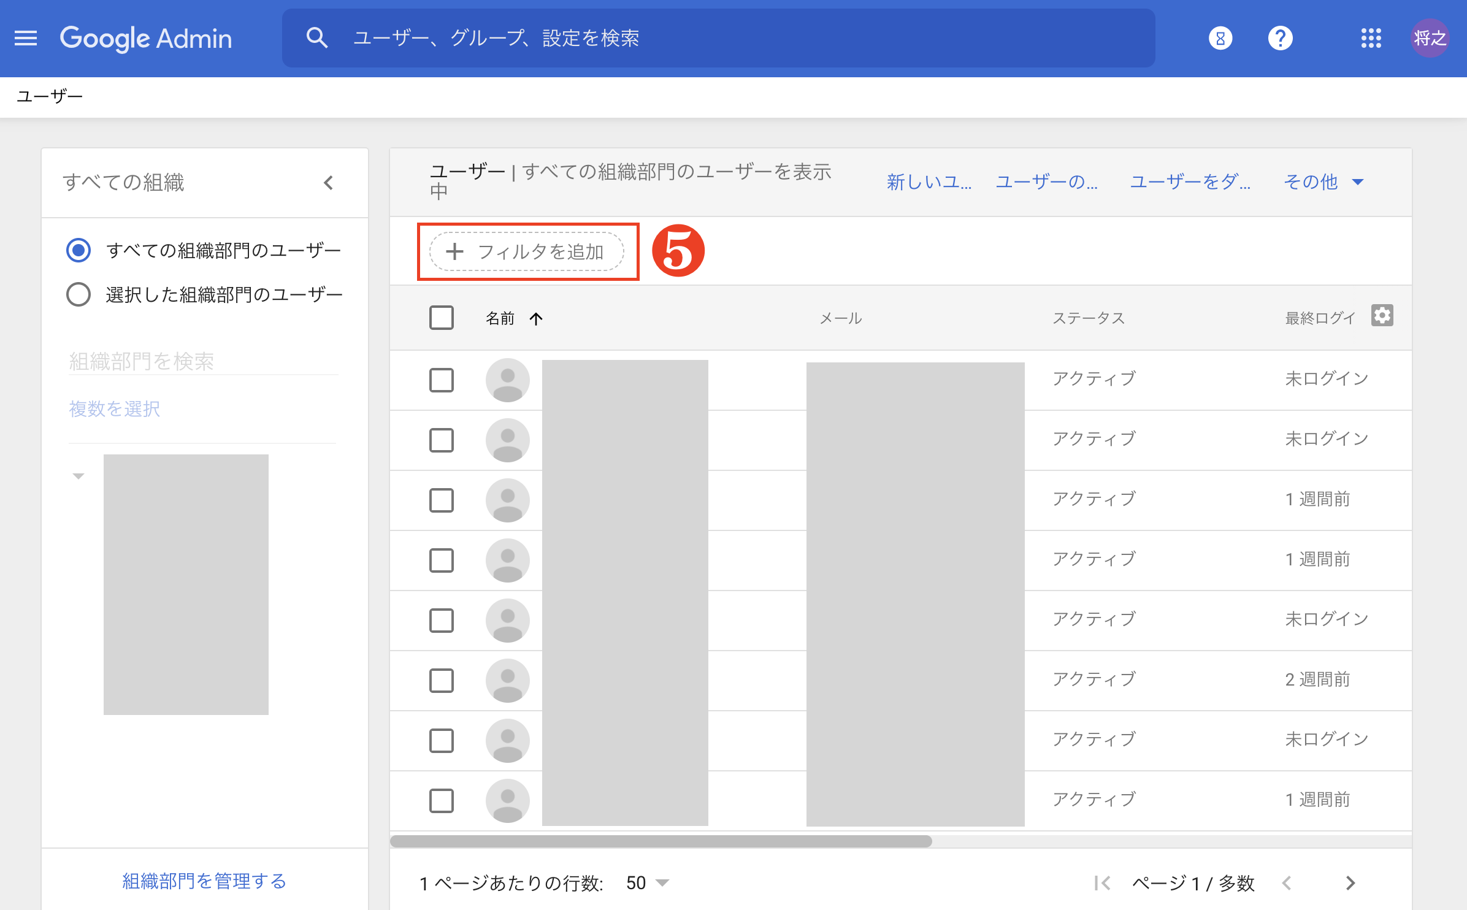Click the 名前 column header
The image size is (1467, 910).
pyautogui.click(x=500, y=318)
